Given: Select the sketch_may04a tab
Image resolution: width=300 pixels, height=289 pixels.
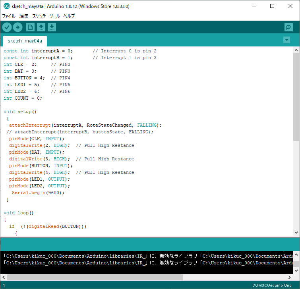Looking at the screenshot, I should [x=25, y=41].
